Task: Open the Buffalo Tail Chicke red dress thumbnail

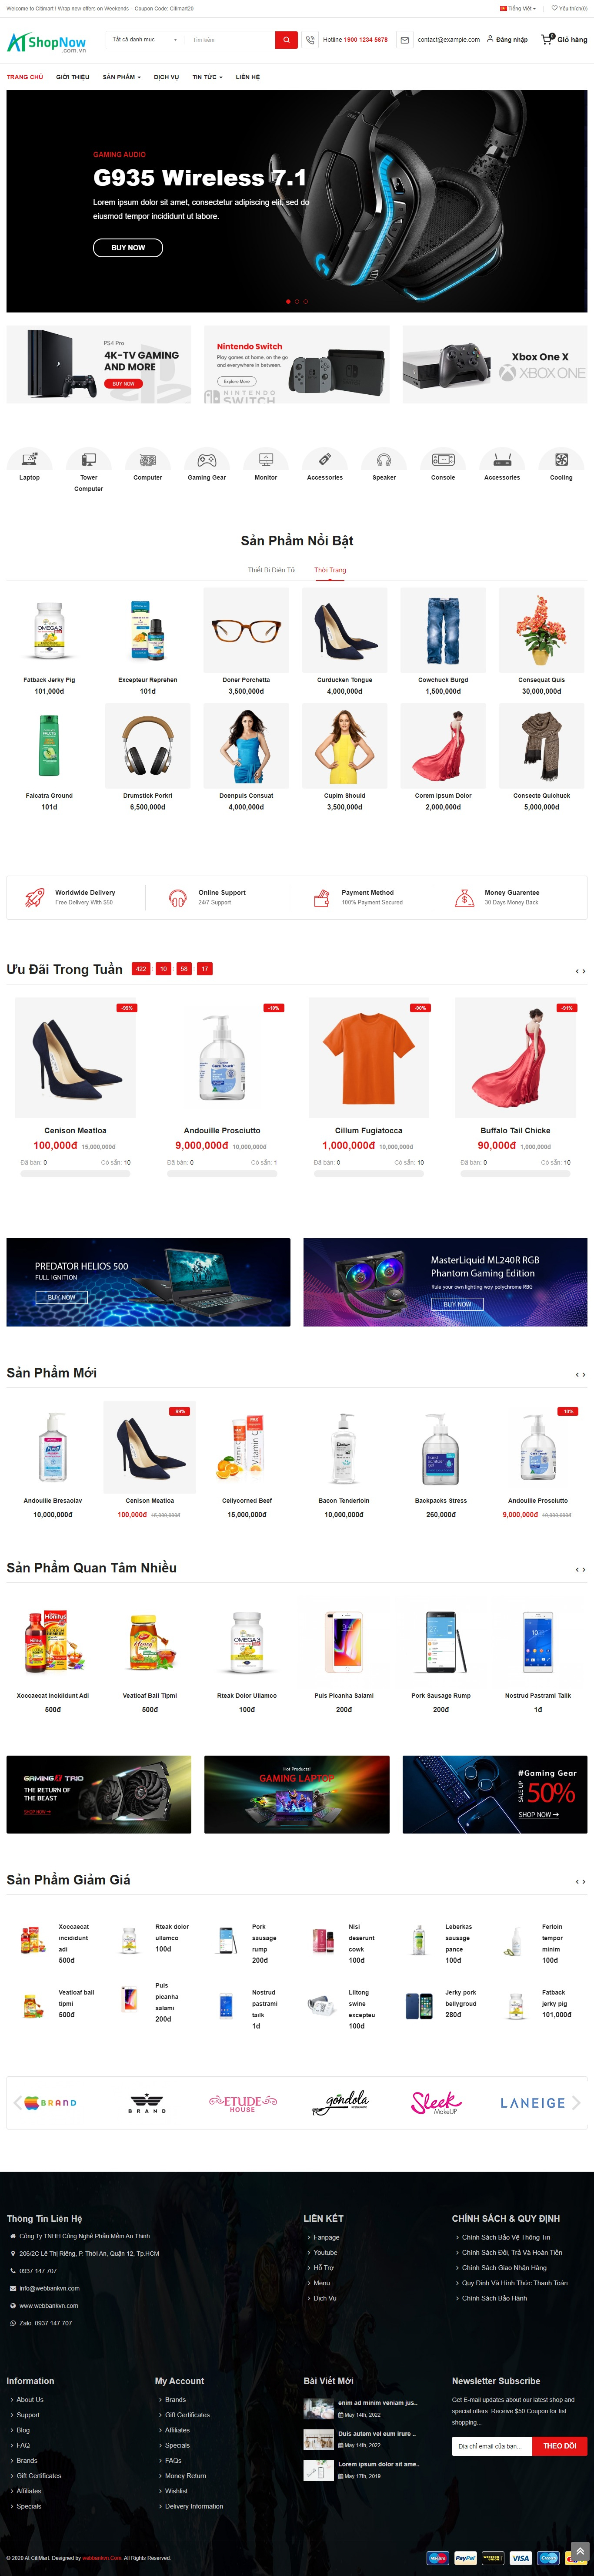Action: [515, 1057]
